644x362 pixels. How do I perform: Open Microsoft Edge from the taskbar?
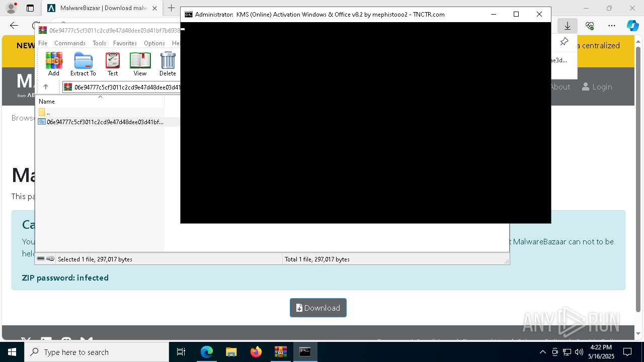click(x=207, y=352)
